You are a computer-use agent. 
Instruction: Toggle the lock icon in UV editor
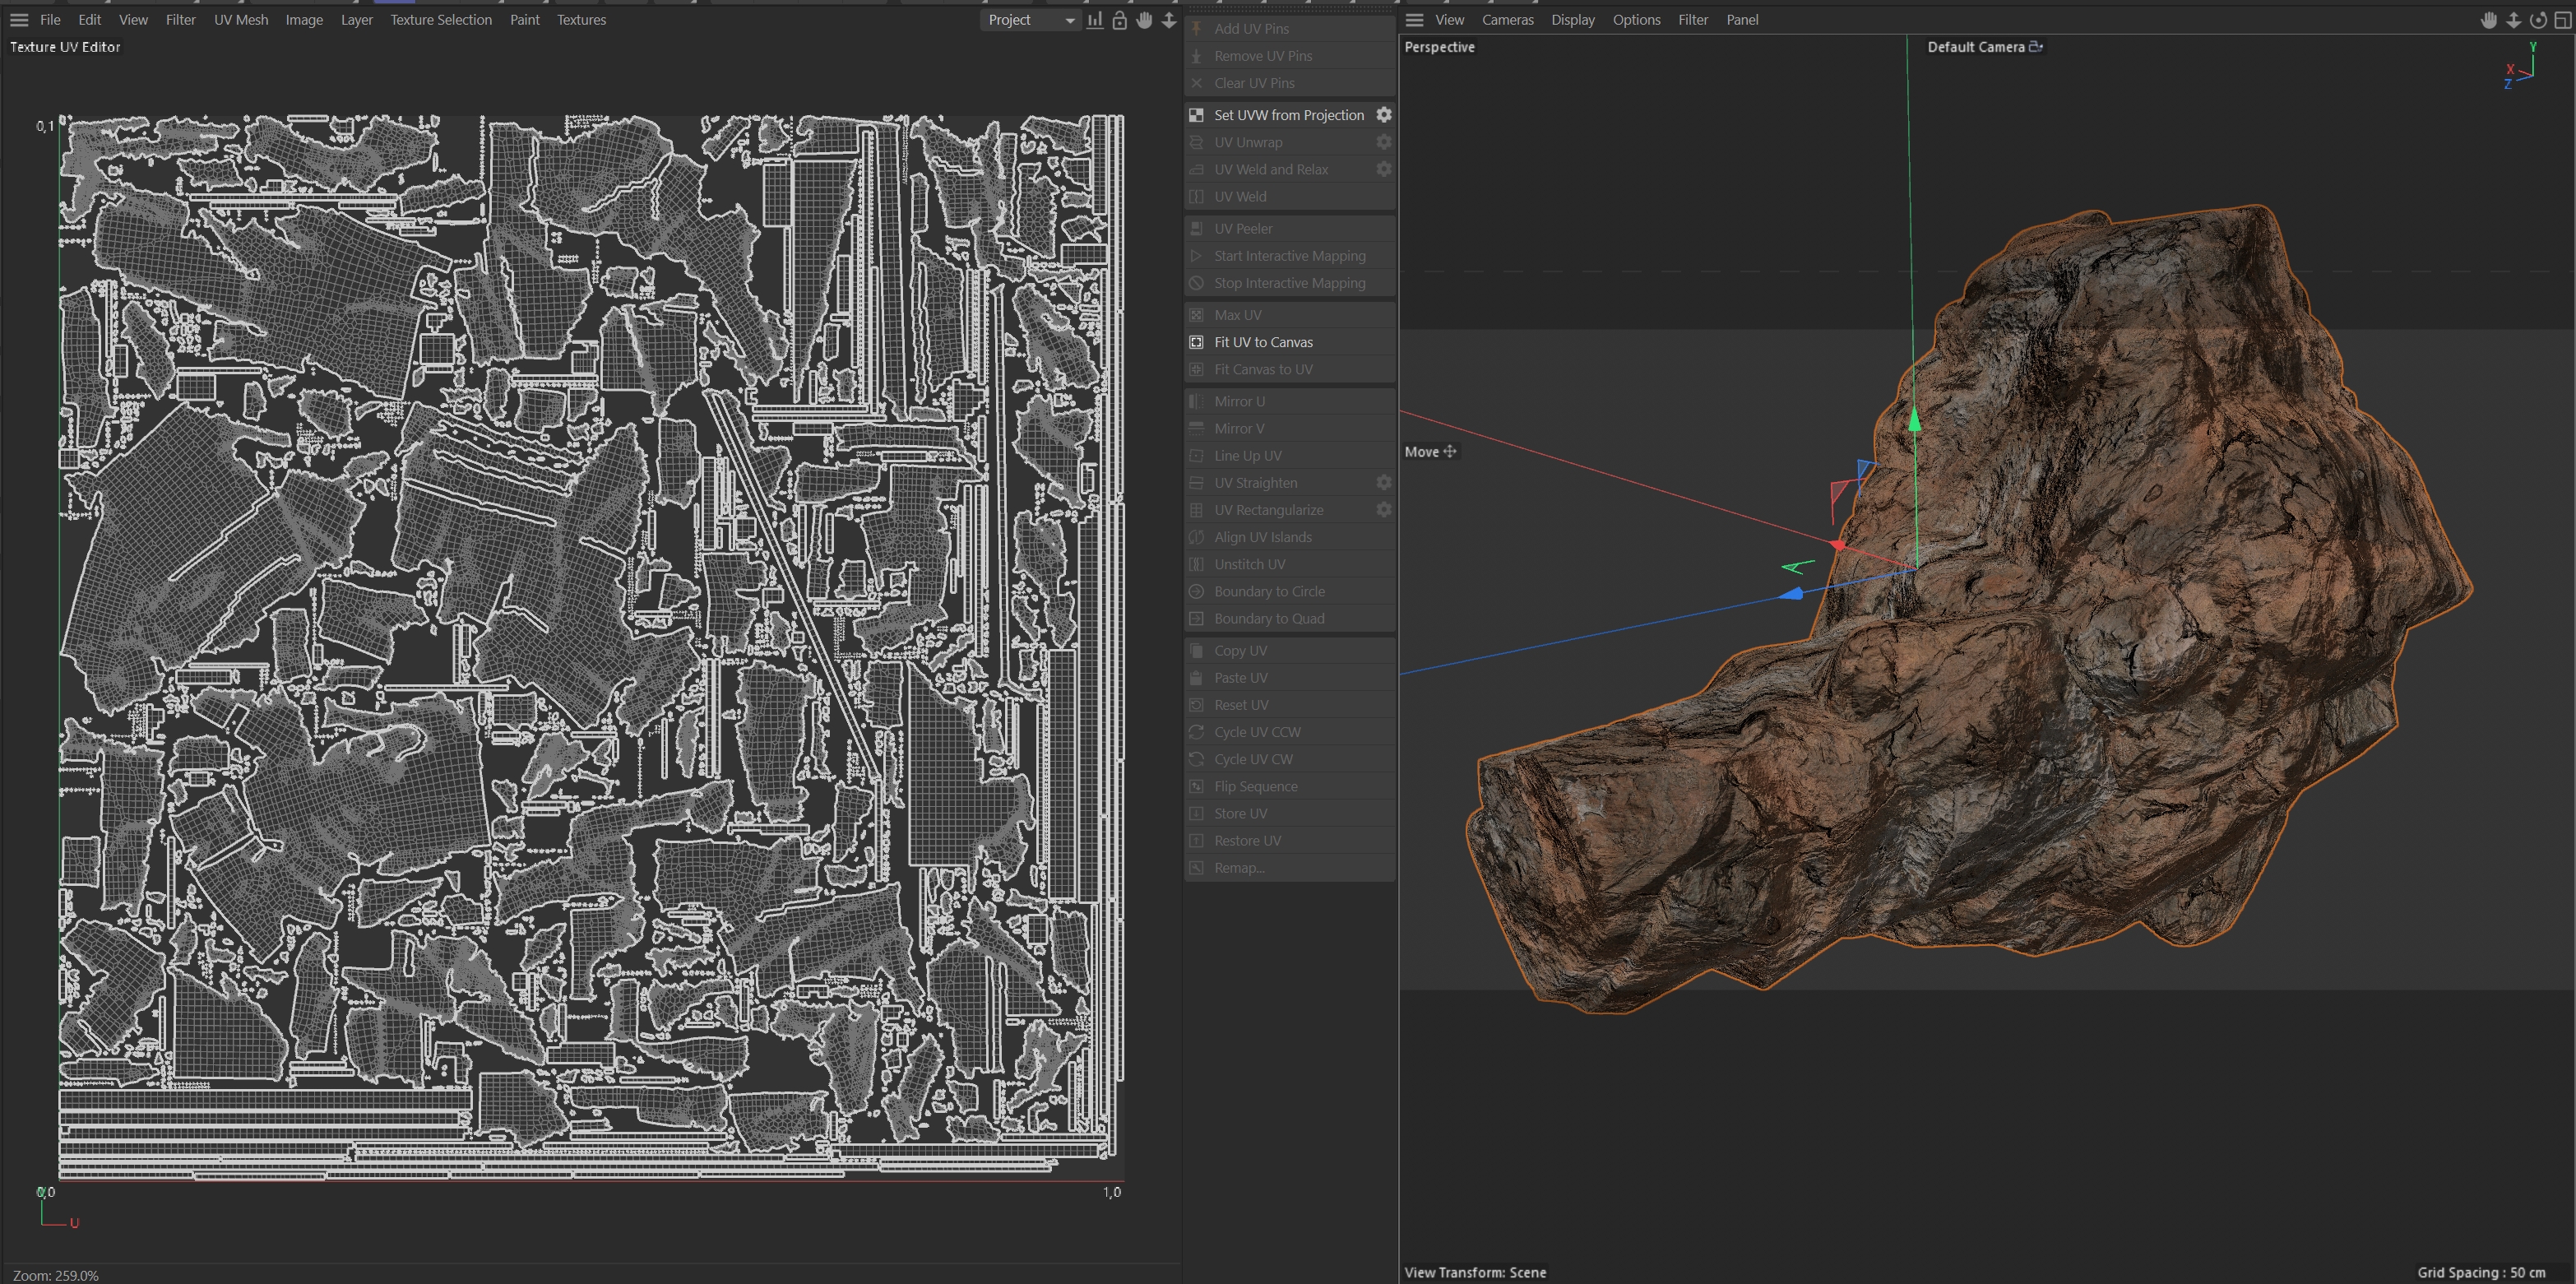coord(1120,20)
